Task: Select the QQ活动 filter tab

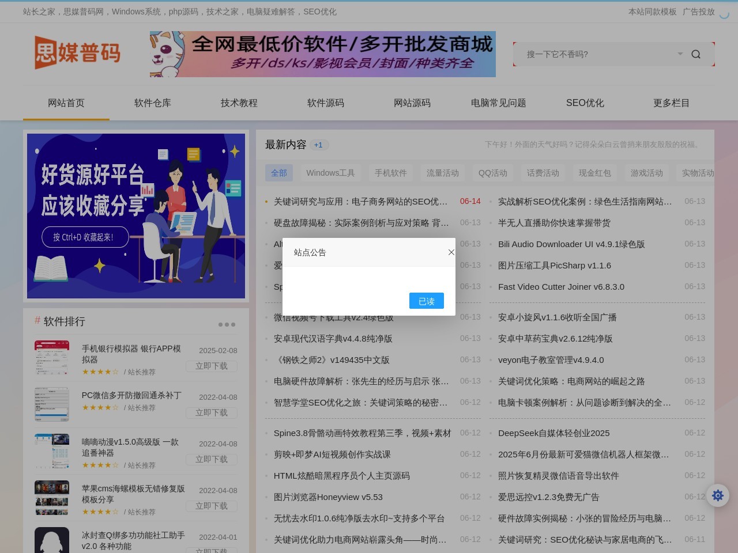Action: pyautogui.click(x=493, y=173)
